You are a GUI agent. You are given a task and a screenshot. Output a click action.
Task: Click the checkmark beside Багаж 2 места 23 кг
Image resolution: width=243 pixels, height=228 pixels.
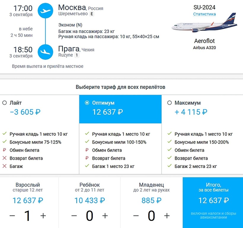pyautogui.click(x=170, y=166)
